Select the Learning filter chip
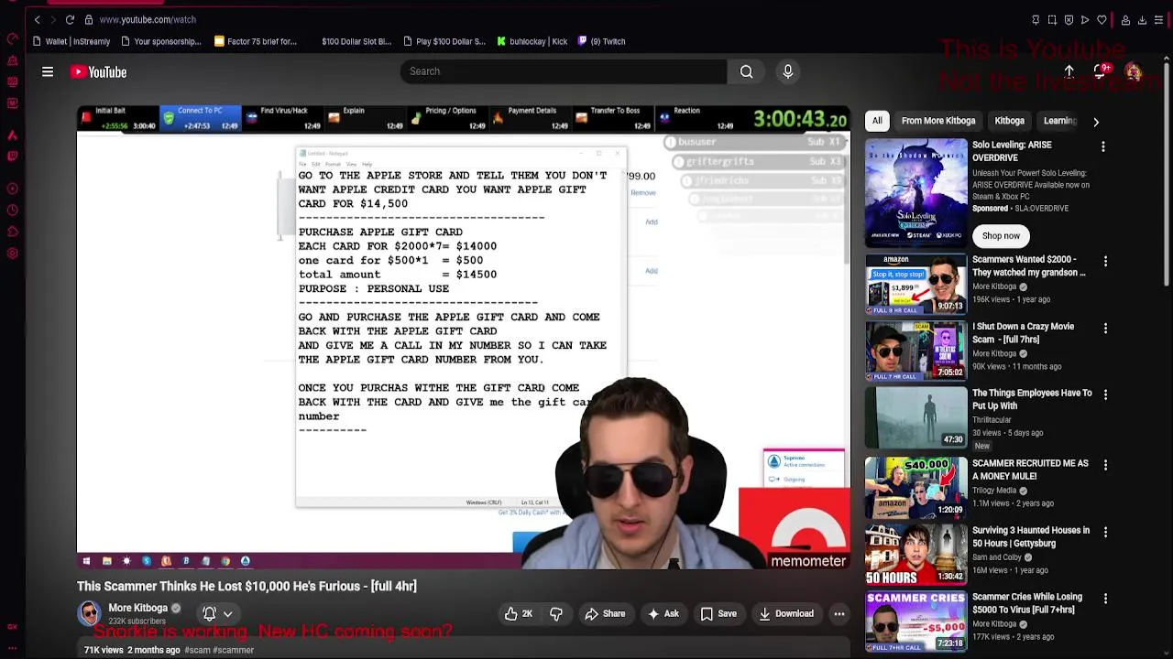Screen dimensions: 1173x659 1059,121
